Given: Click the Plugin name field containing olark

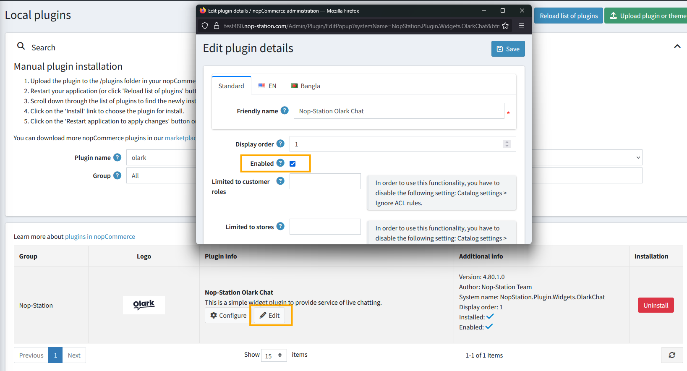Looking at the screenshot, I should 161,157.
